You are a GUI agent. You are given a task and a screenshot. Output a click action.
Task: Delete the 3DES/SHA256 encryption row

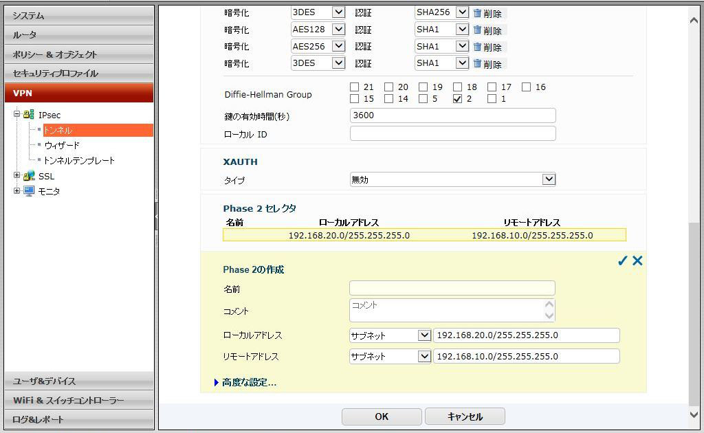[x=487, y=13]
